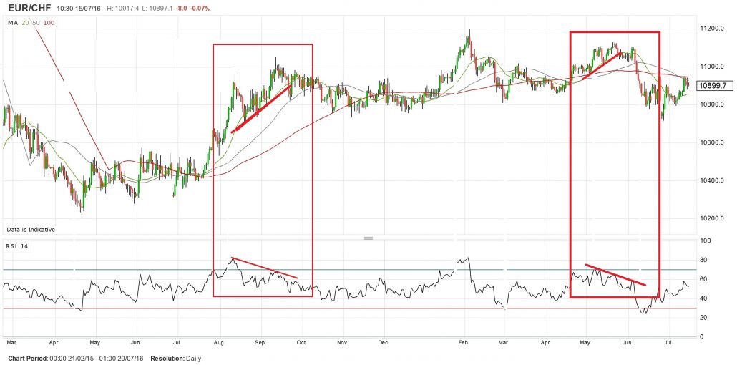The image size is (737, 365).
Task: Click the current price tag 10899.7
Action: click(713, 86)
